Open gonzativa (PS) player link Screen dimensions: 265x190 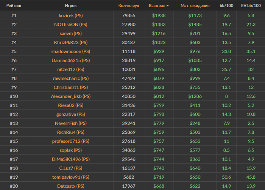tap(70, 114)
